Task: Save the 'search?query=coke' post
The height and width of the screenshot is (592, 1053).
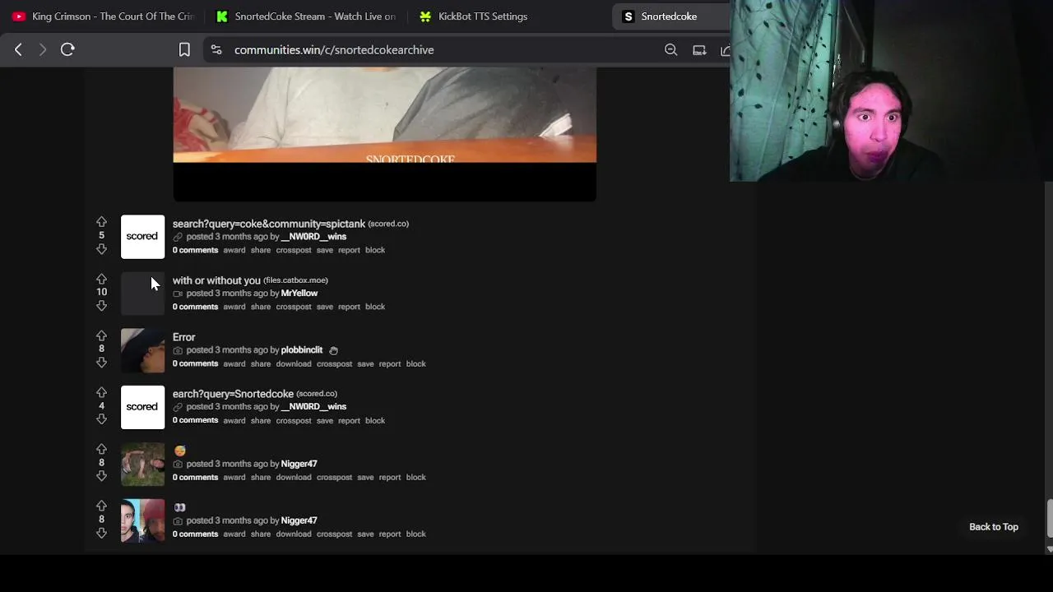Action: pos(325,250)
